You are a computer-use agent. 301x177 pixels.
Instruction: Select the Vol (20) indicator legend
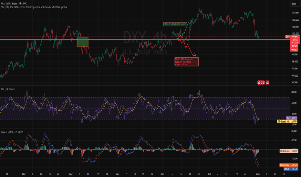point(34,7)
